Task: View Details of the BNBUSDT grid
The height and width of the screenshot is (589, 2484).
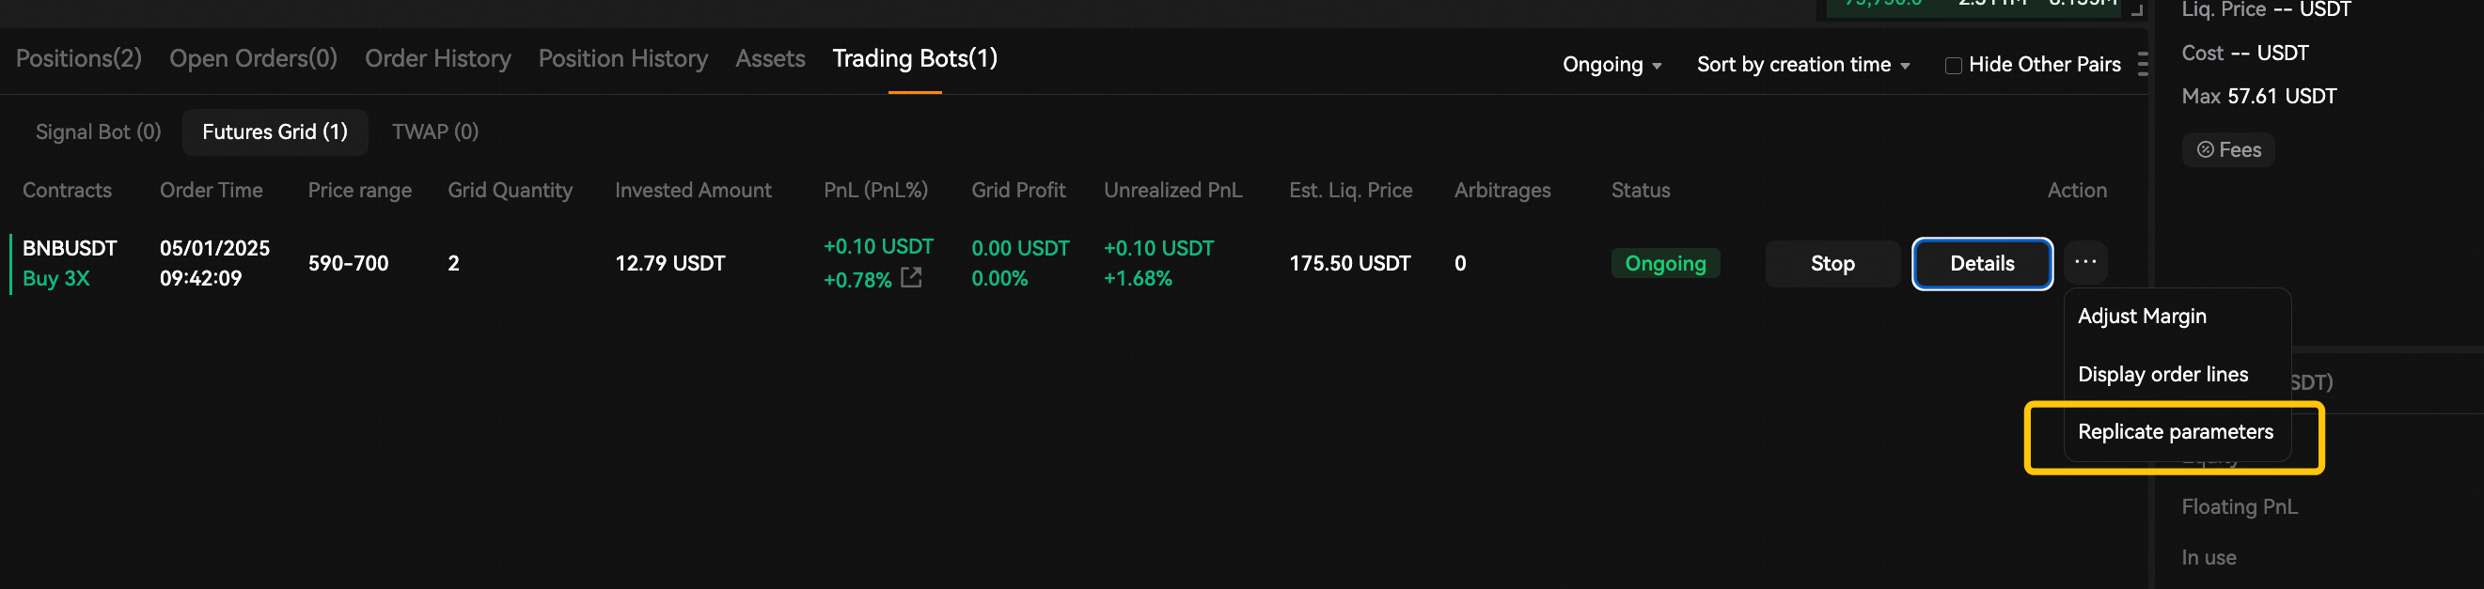Action: 1982,263
